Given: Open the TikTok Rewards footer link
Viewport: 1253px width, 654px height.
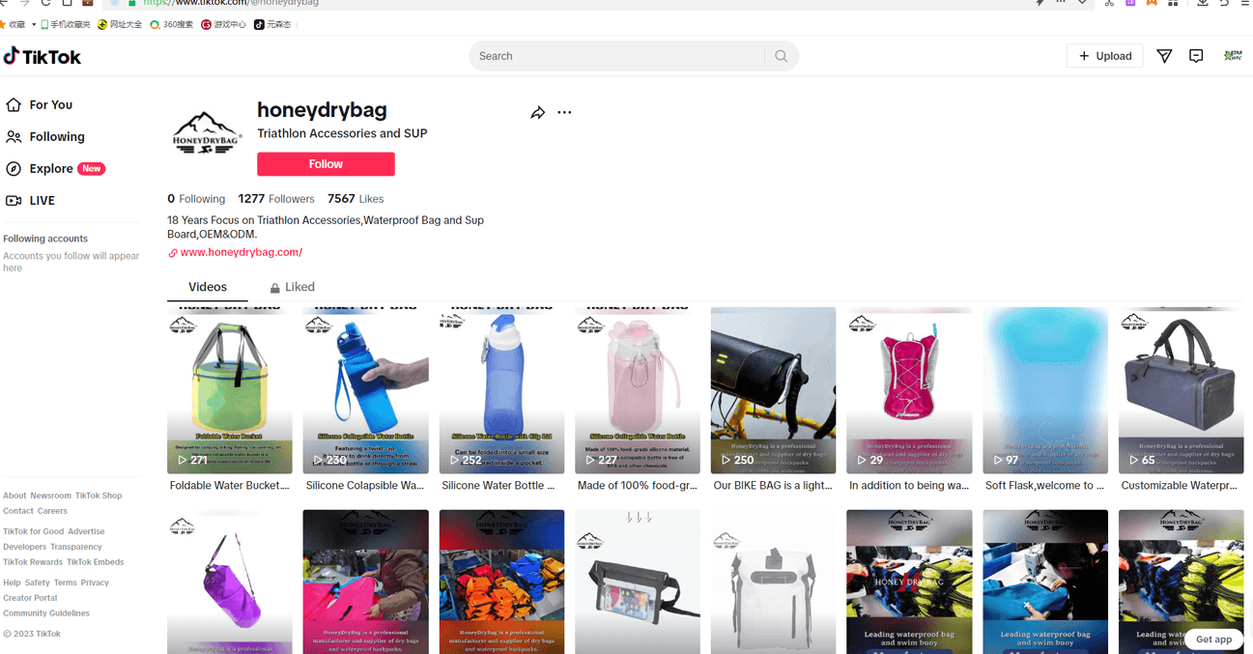Looking at the screenshot, I should (x=33, y=562).
